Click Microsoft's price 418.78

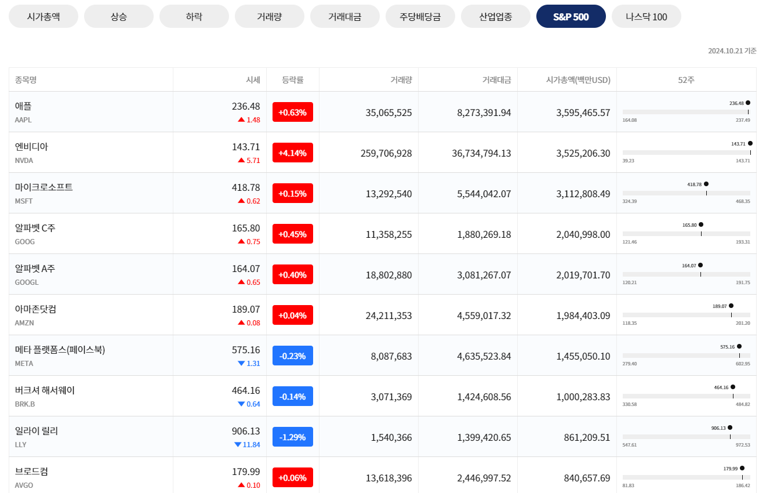(246, 187)
